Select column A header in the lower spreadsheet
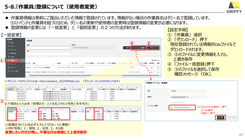 12,109
